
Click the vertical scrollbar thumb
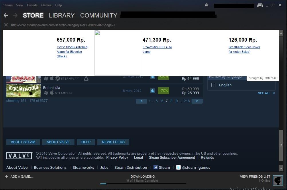coord(281,146)
